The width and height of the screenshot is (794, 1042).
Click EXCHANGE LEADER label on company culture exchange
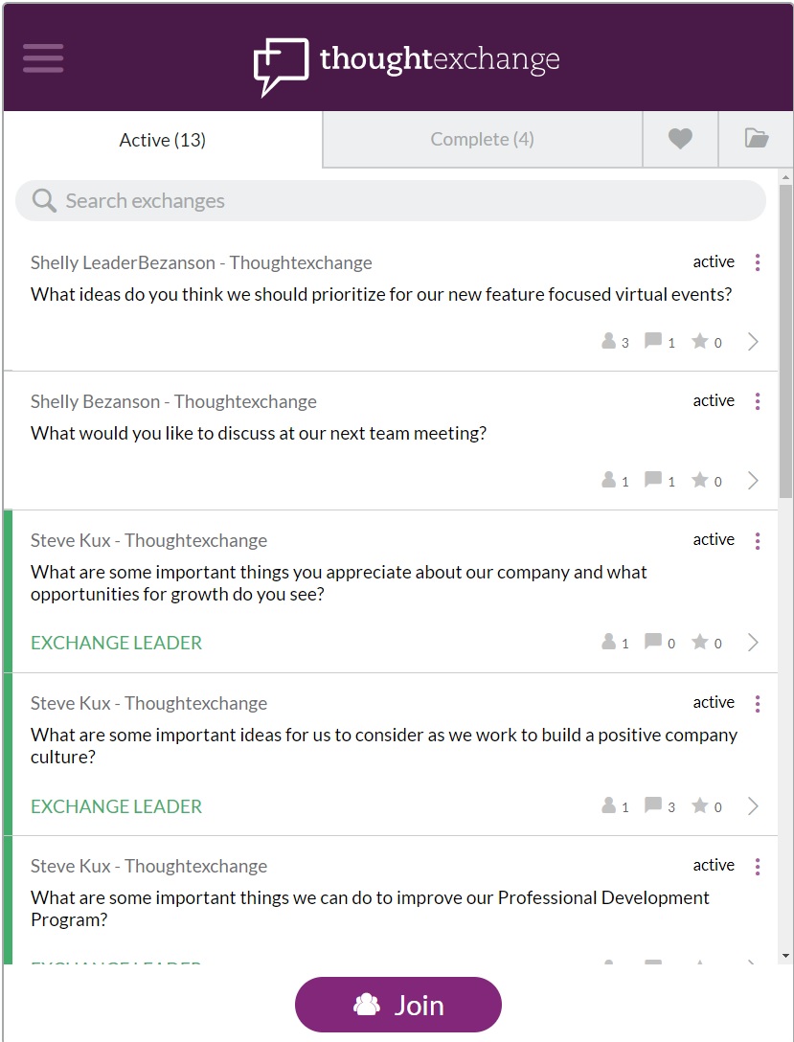tap(116, 806)
